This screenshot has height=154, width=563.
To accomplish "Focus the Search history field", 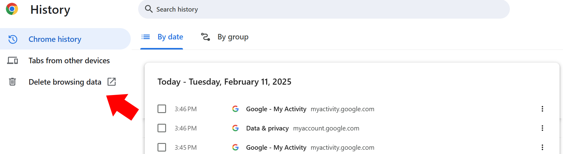I will point(324,9).
